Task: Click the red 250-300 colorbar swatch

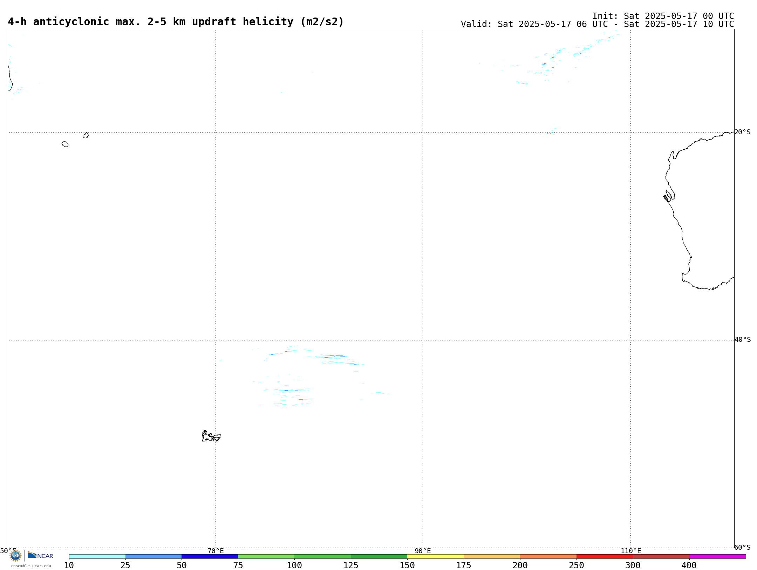Action: point(605,556)
